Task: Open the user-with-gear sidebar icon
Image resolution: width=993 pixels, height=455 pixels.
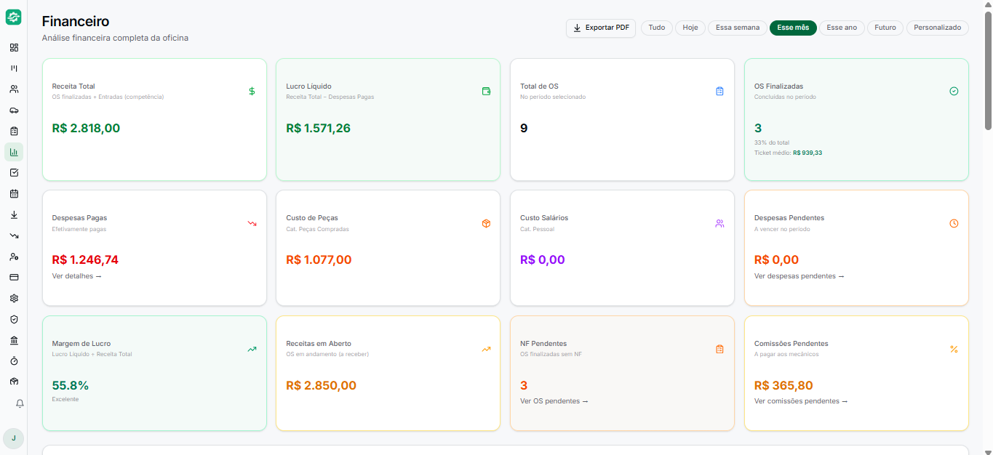Action: (x=14, y=257)
